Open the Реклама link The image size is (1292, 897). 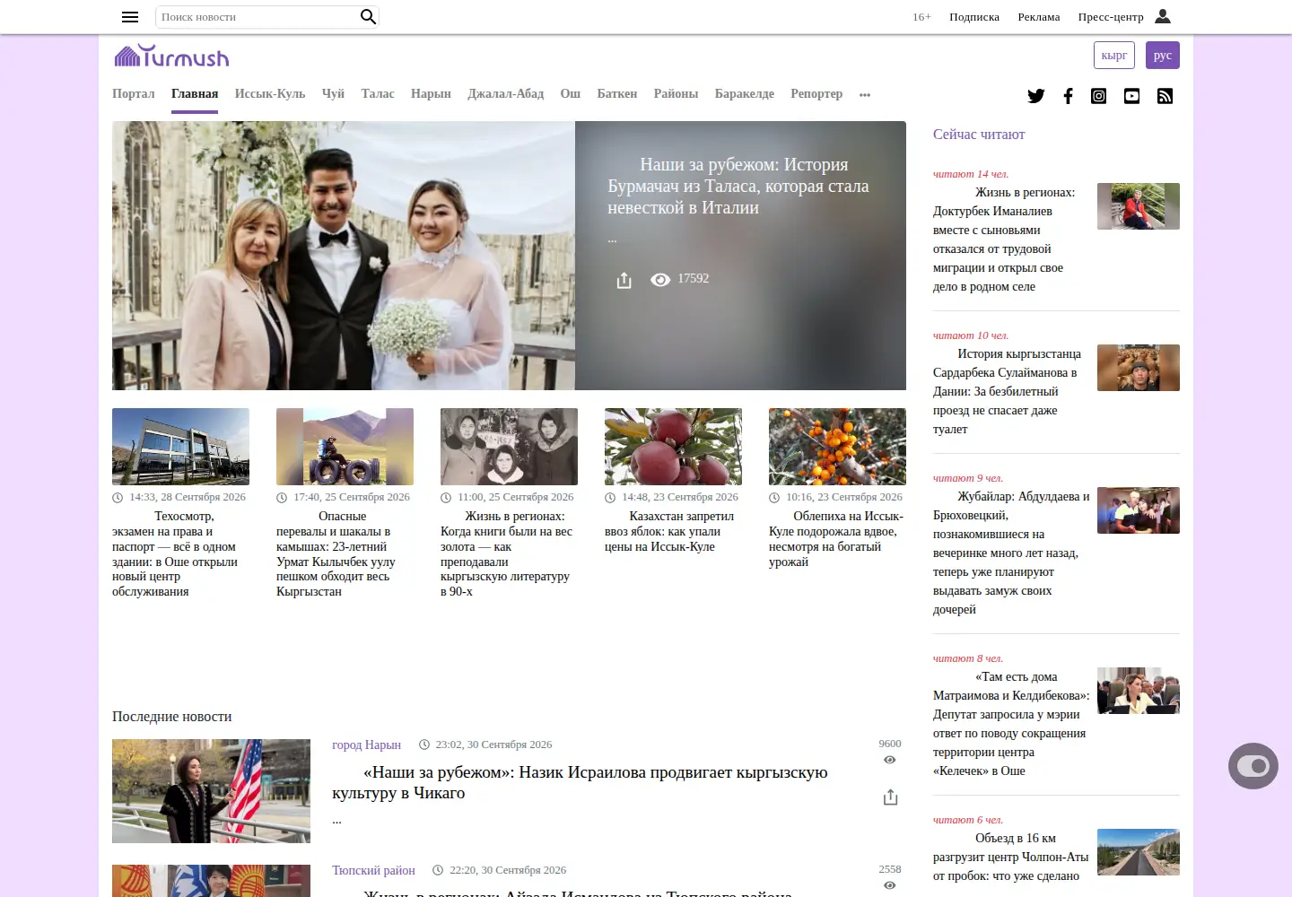coord(1039,17)
